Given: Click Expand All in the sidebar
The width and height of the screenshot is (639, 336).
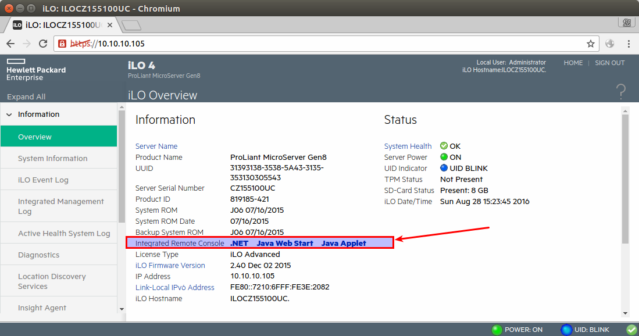Looking at the screenshot, I should (x=26, y=96).
